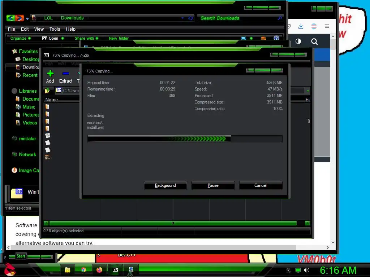Click the 7-Zip scrollbar right arrow
The image size is (370, 277).
(307, 223)
